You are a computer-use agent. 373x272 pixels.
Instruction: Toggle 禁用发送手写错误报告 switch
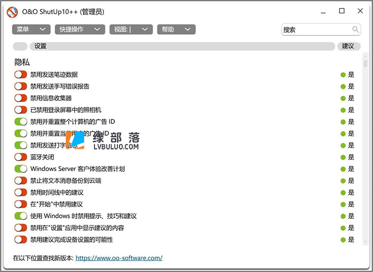(21, 86)
